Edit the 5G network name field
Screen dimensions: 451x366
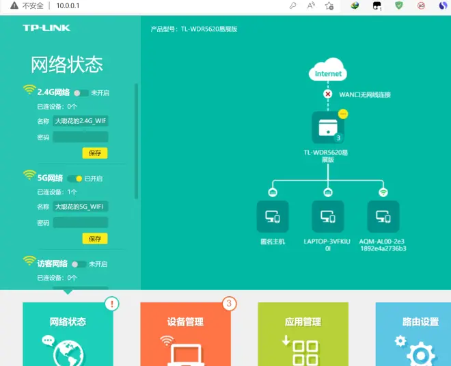coord(81,207)
